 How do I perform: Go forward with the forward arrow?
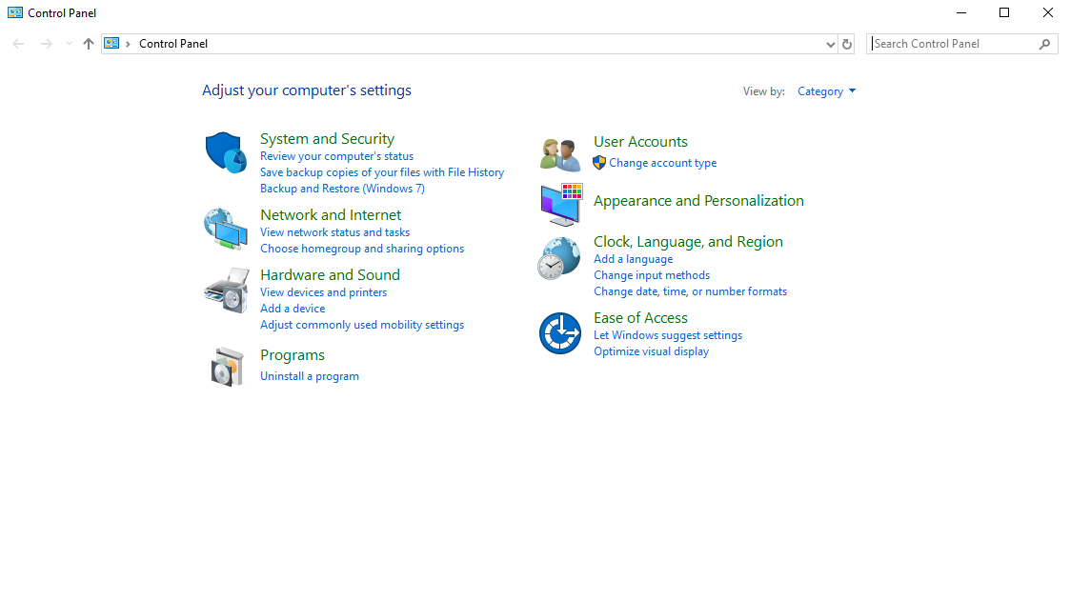pos(47,44)
